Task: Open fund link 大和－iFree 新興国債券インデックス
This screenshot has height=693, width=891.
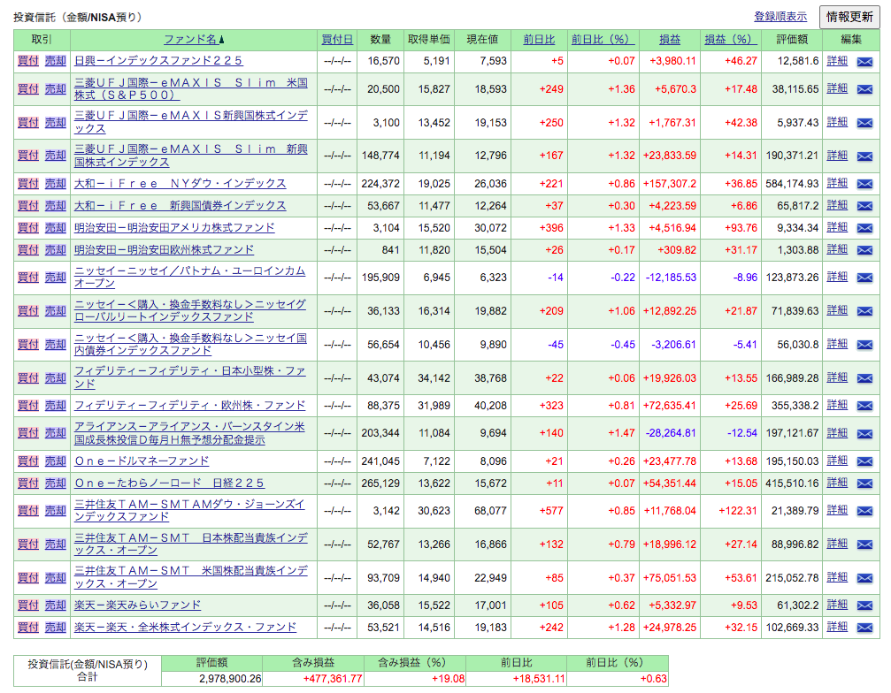Action: [x=181, y=205]
